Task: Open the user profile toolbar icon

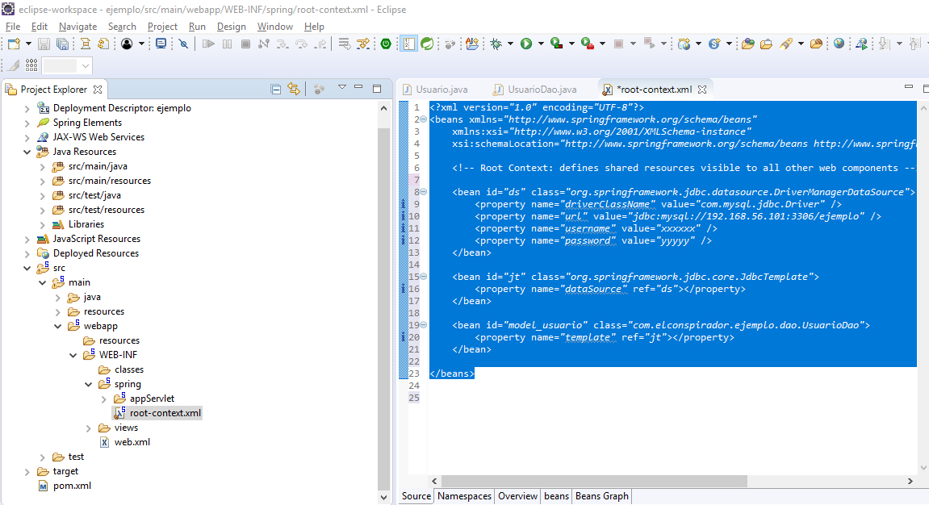Action: tap(127, 44)
